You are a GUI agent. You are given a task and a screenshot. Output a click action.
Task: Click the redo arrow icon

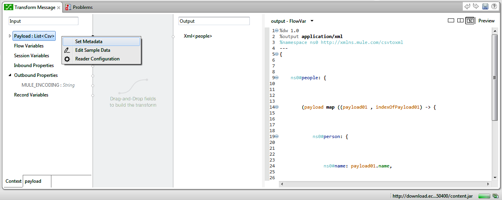[476, 7]
